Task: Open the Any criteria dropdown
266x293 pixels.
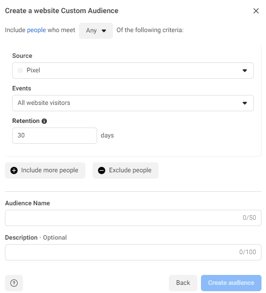Action: (96, 31)
